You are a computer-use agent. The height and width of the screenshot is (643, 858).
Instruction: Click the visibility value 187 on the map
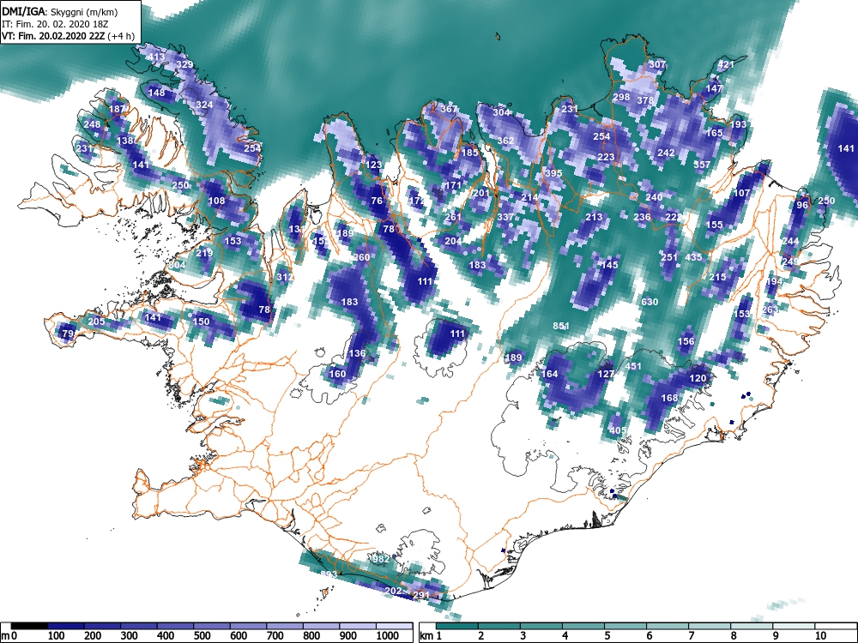[x=118, y=109]
